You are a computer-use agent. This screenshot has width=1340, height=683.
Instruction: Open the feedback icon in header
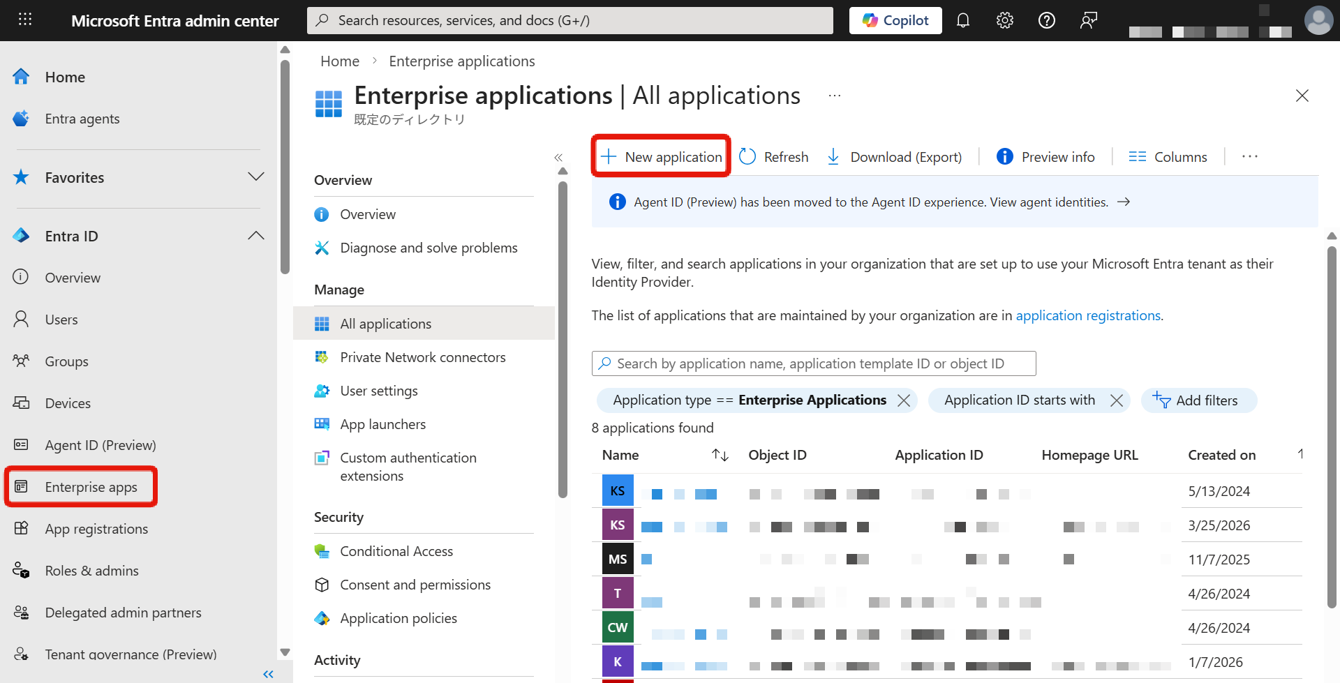click(1089, 20)
